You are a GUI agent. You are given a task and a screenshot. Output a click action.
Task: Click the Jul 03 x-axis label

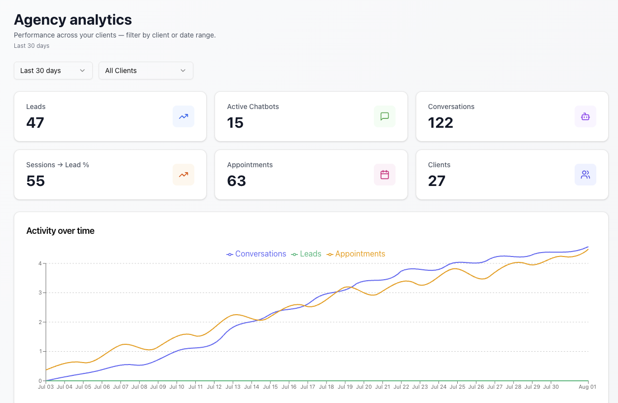45,387
